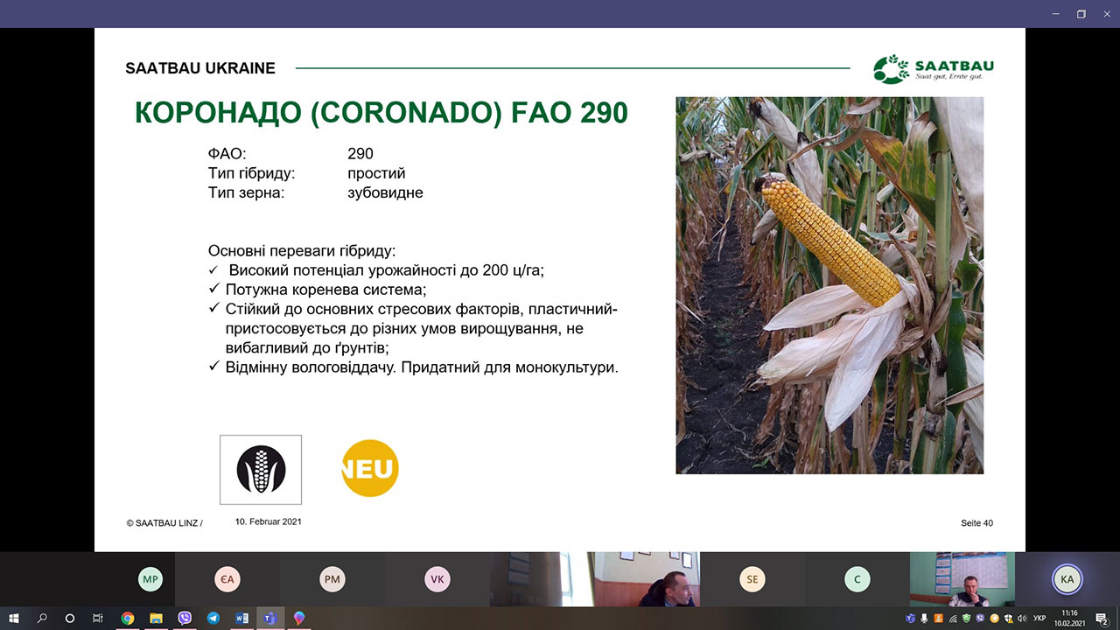
Task: Click slide title КОРОНАДО (CORONADO) FAO 290
Action: pyautogui.click(x=381, y=113)
